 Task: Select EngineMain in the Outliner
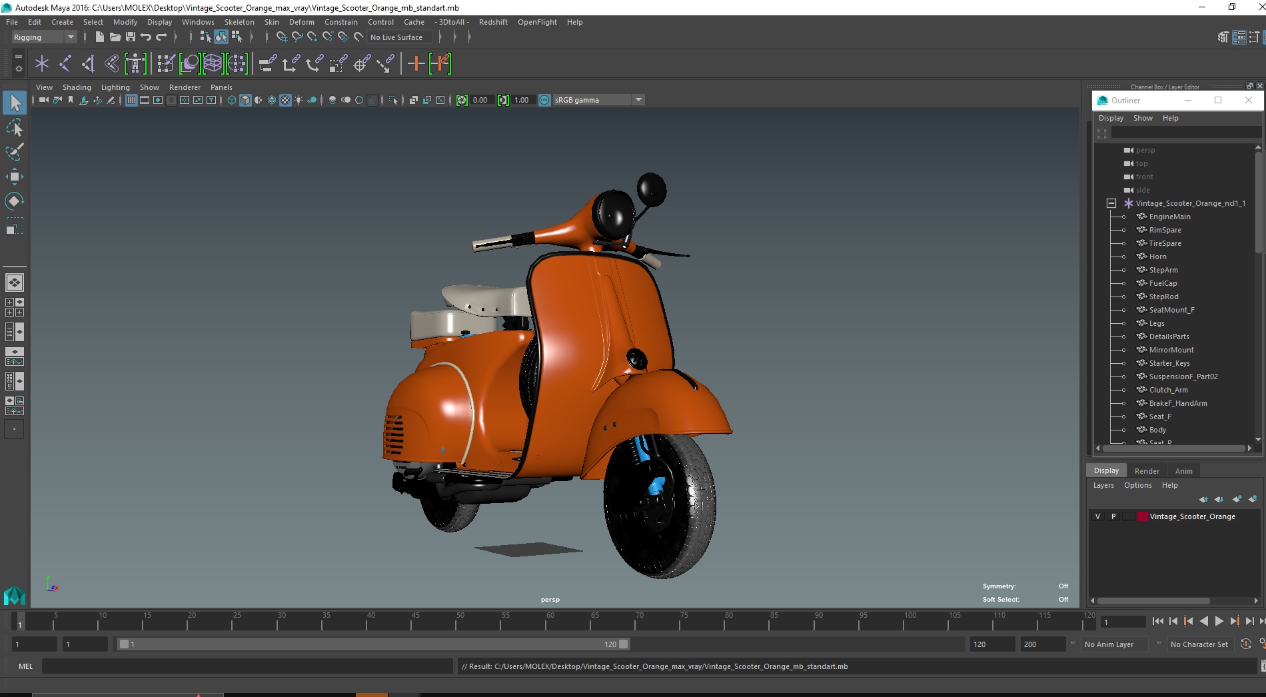[x=1169, y=217]
